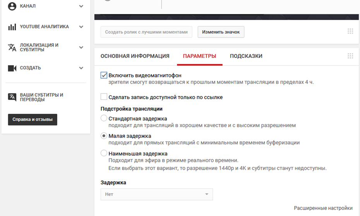Image resolution: width=360 pixels, height=216 pixels.
Task: Switch to Основная информация tab
Action: click(135, 56)
